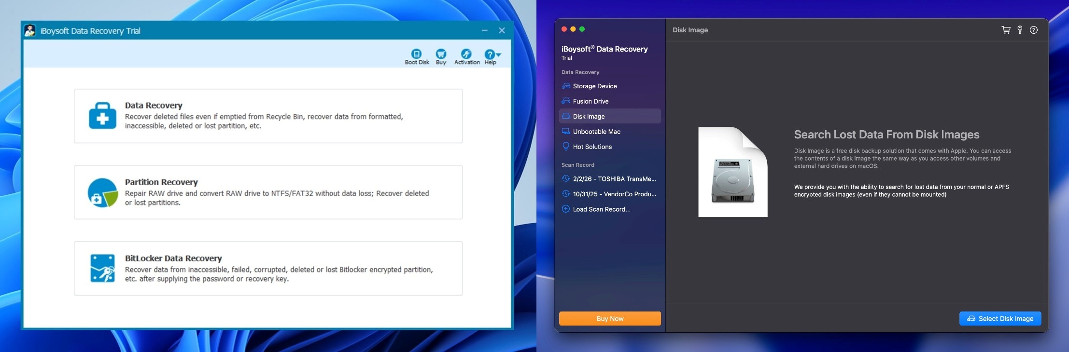
Task: Minimize the Windows iBoysoft Data Recovery window
Action: [x=484, y=30]
